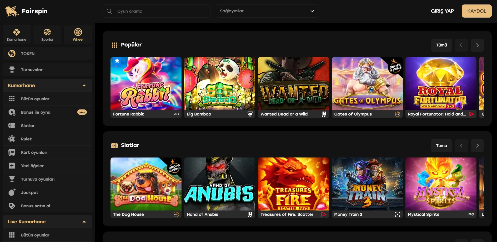Go to previous Slotlar games
The width and height of the screenshot is (497, 242).
[461, 146]
